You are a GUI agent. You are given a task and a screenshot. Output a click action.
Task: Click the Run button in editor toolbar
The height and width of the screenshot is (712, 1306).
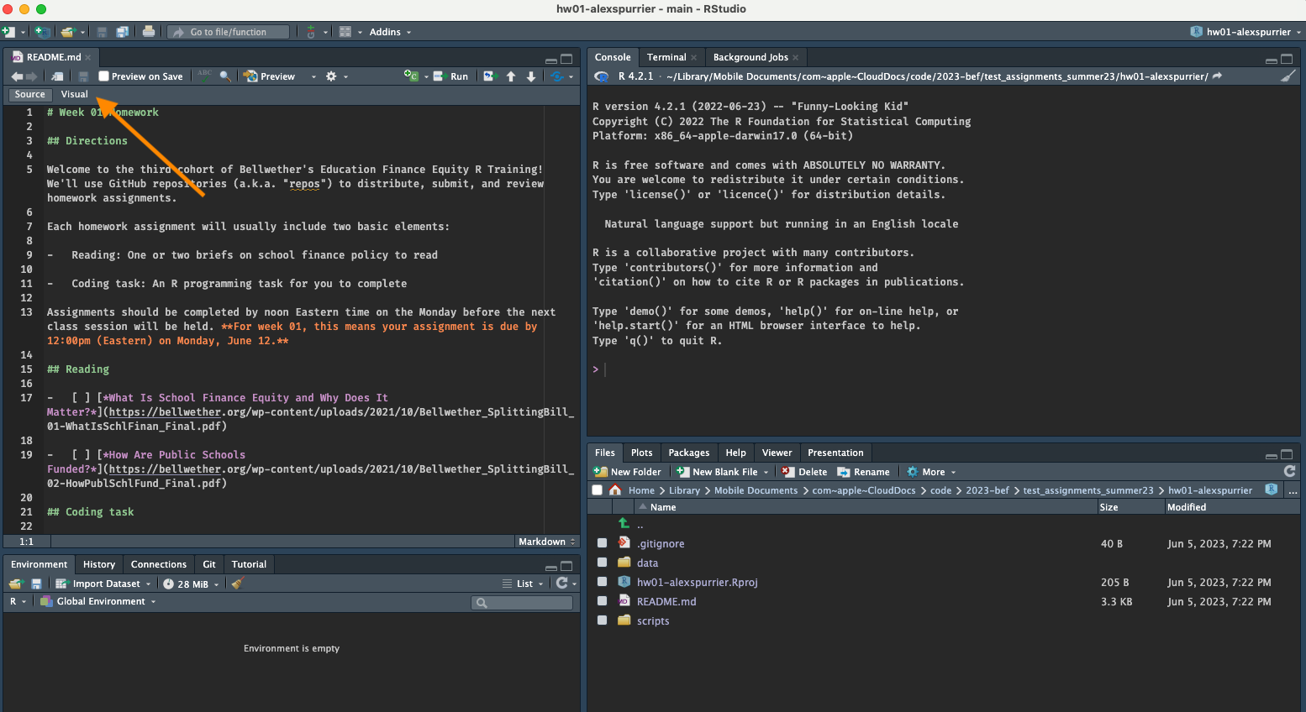(x=451, y=76)
